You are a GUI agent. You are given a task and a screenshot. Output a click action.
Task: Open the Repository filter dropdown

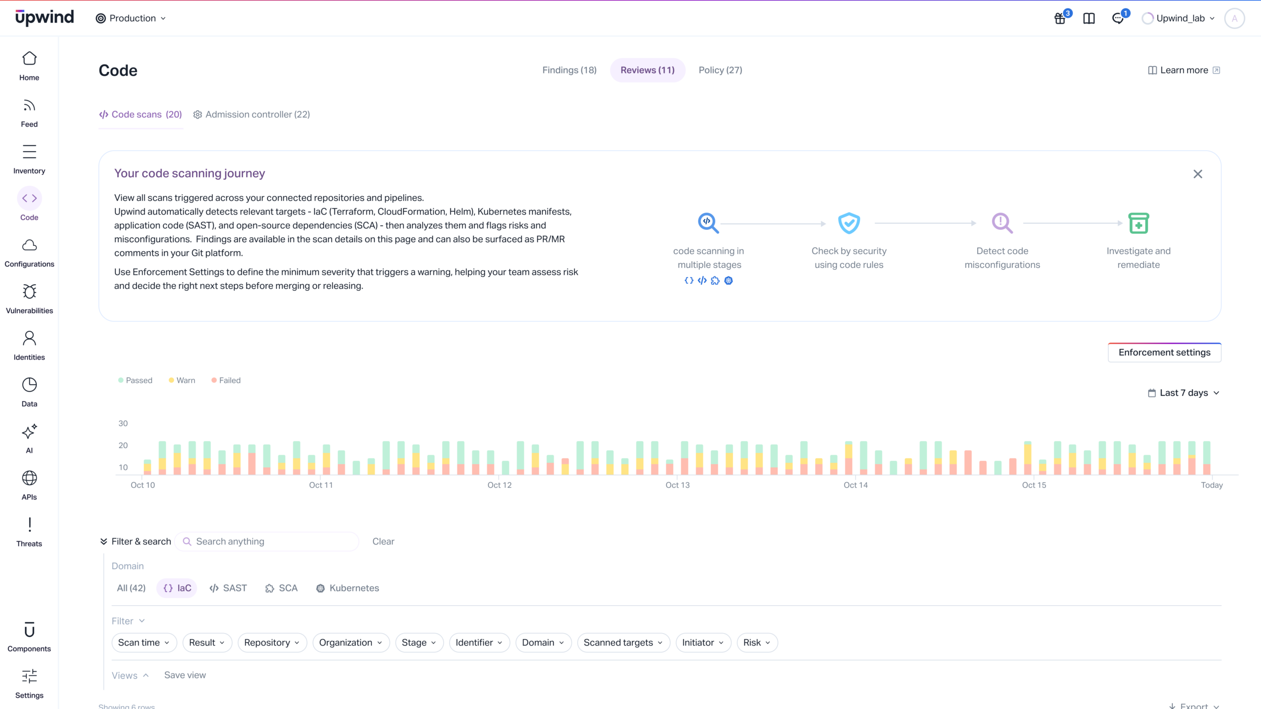pos(272,643)
